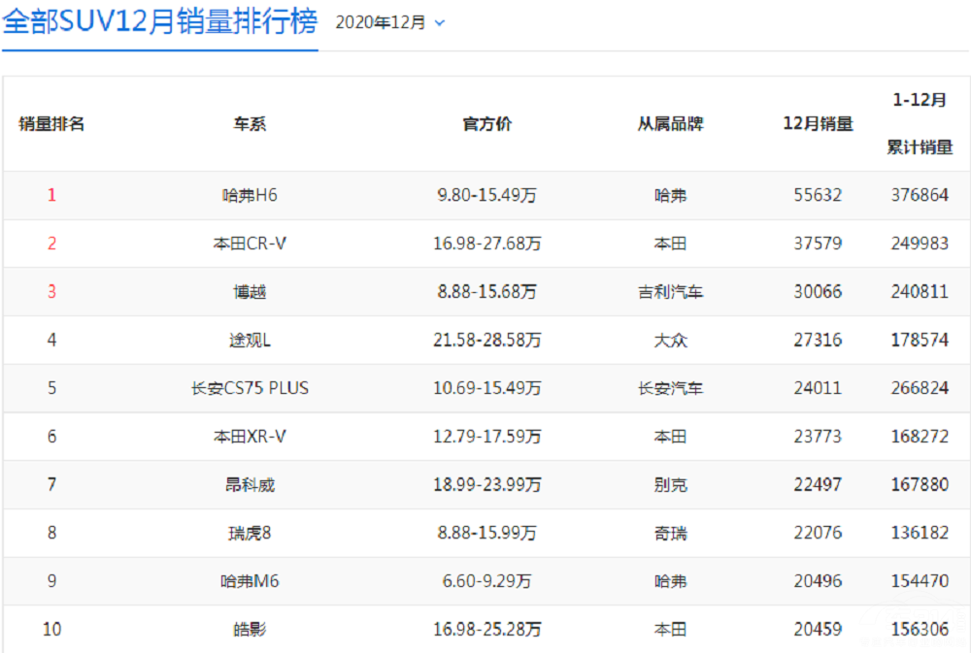This screenshot has height=653, width=971.
Task: Click rank number 10 for 皓影
Action: point(52,630)
